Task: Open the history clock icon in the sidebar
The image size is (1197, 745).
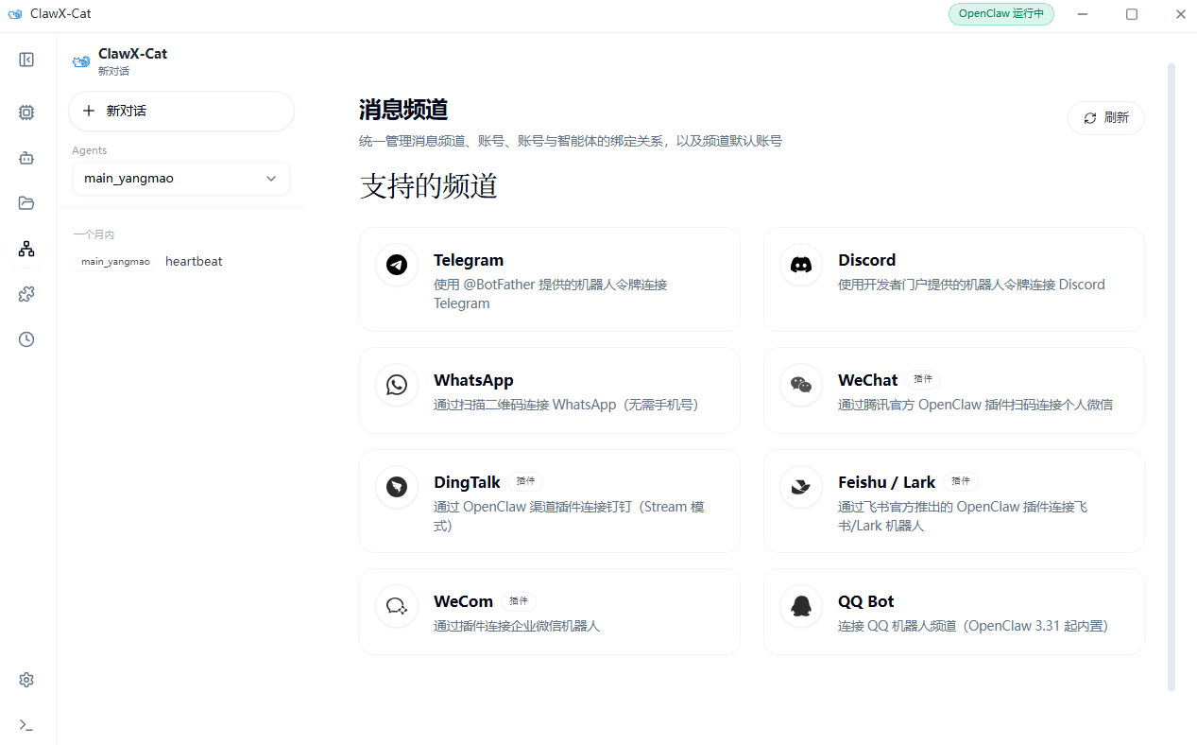Action: click(x=26, y=338)
